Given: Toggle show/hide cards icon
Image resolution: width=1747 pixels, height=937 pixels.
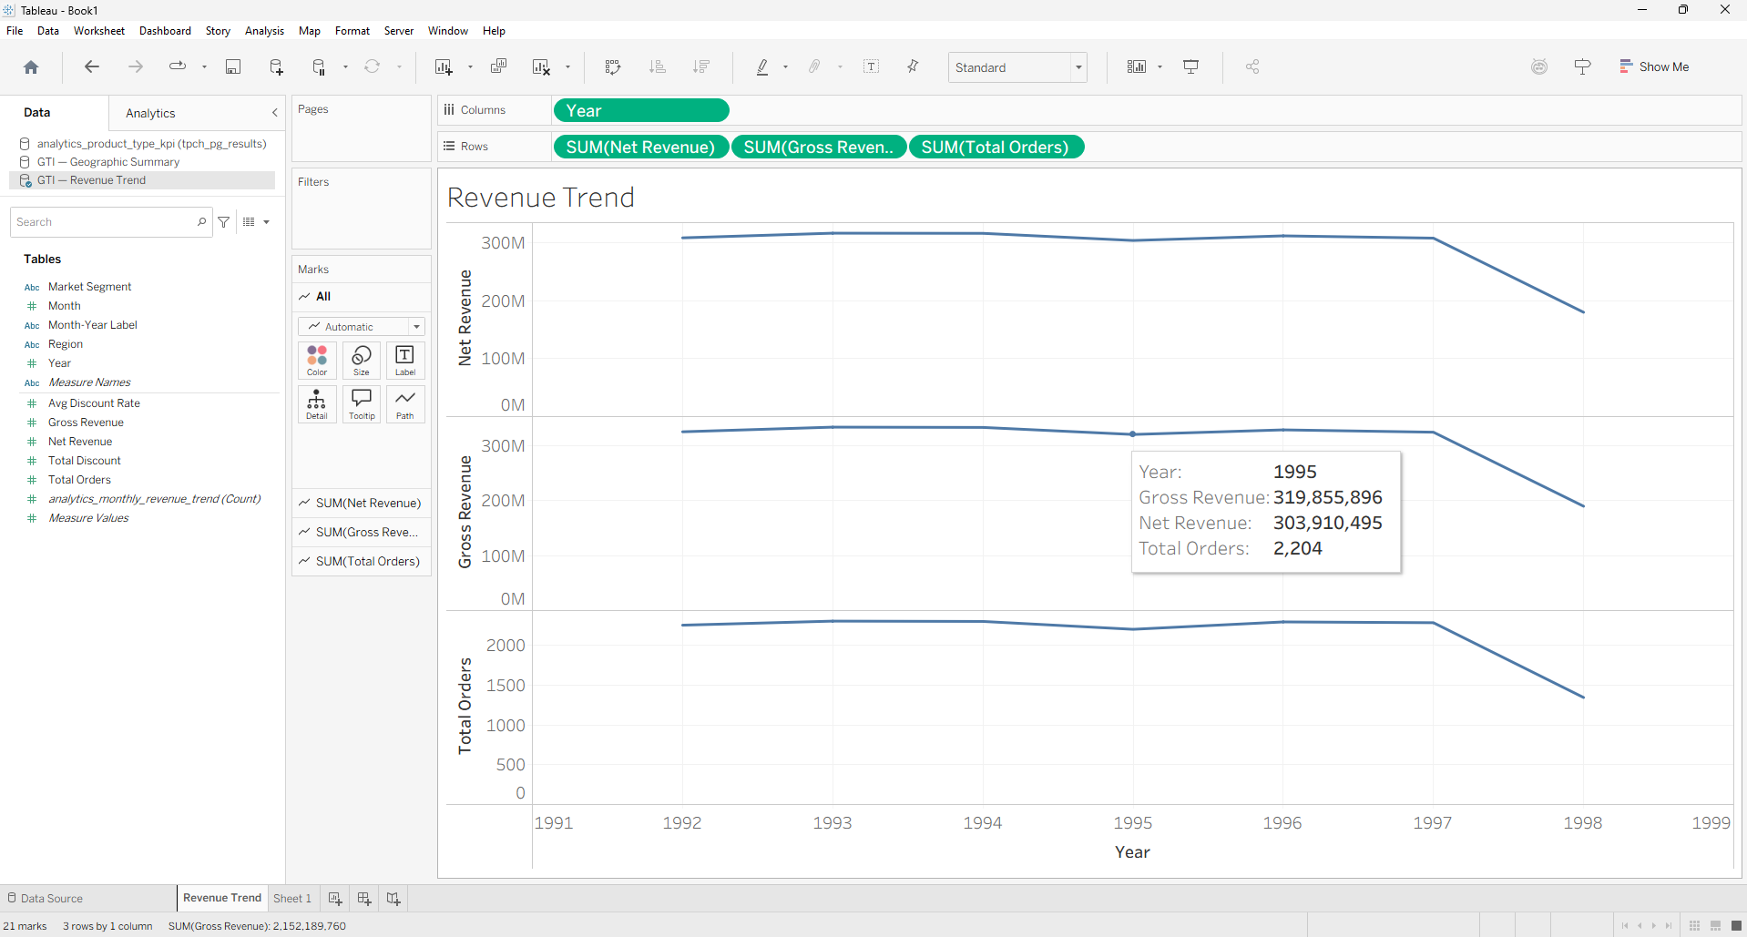Looking at the screenshot, I should (1136, 66).
